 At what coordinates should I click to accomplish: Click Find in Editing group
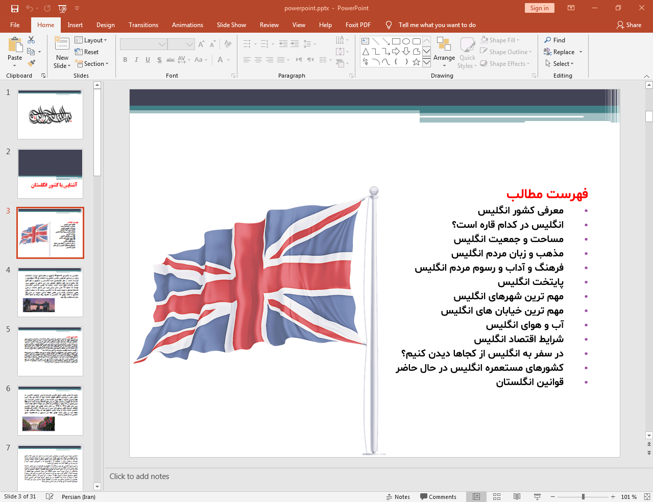pos(555,40)
